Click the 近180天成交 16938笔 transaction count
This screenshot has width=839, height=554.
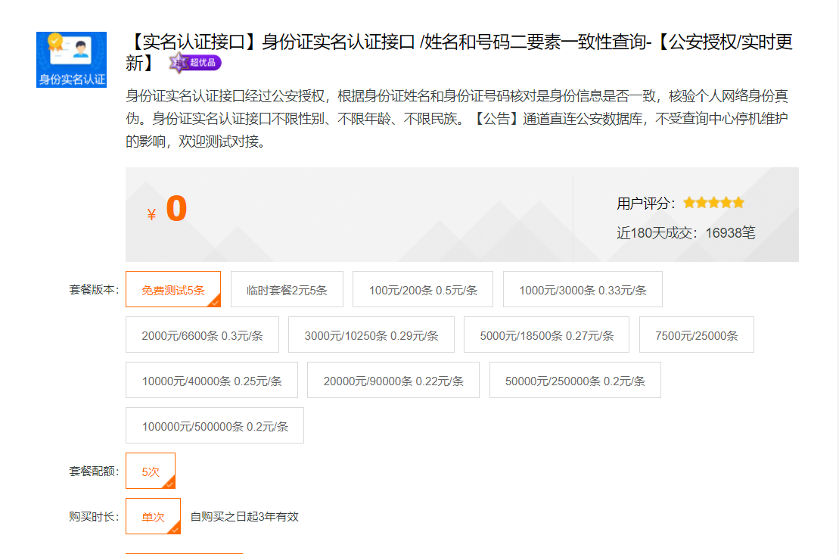685,233
